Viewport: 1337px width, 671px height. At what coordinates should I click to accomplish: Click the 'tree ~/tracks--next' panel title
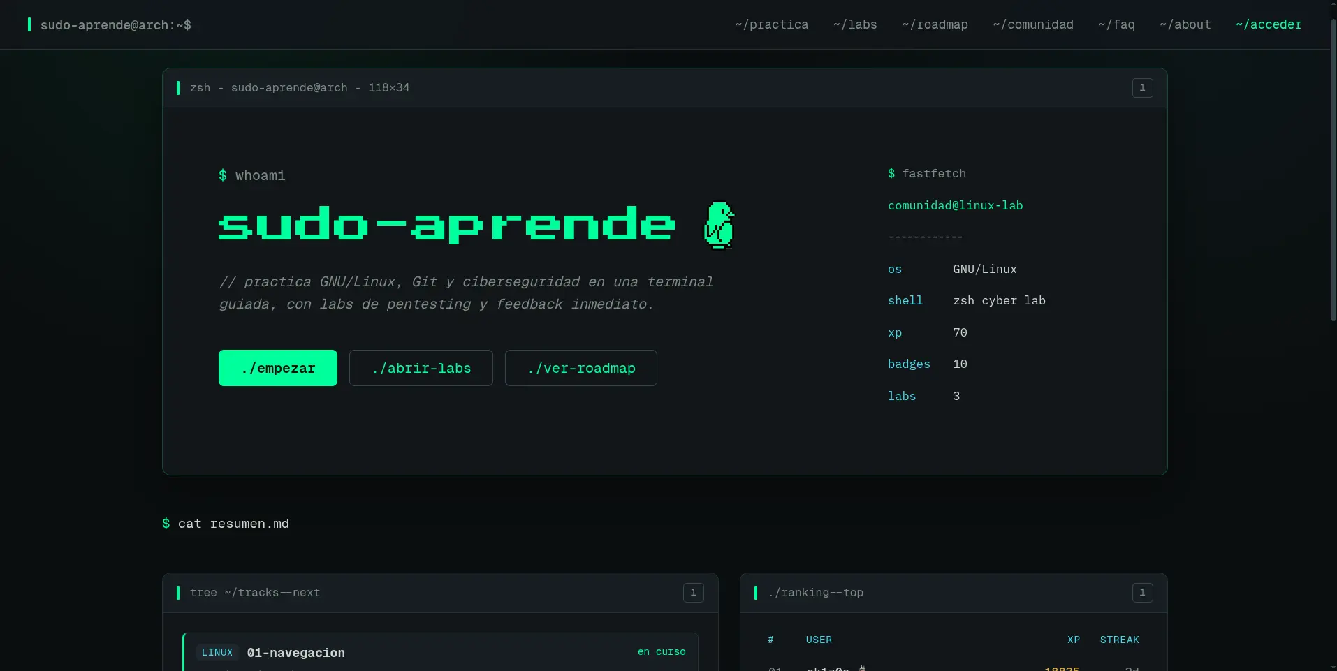[x=255, y=593]
